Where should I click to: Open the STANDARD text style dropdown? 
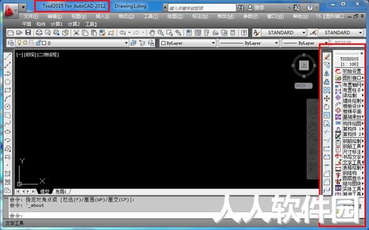284,33
